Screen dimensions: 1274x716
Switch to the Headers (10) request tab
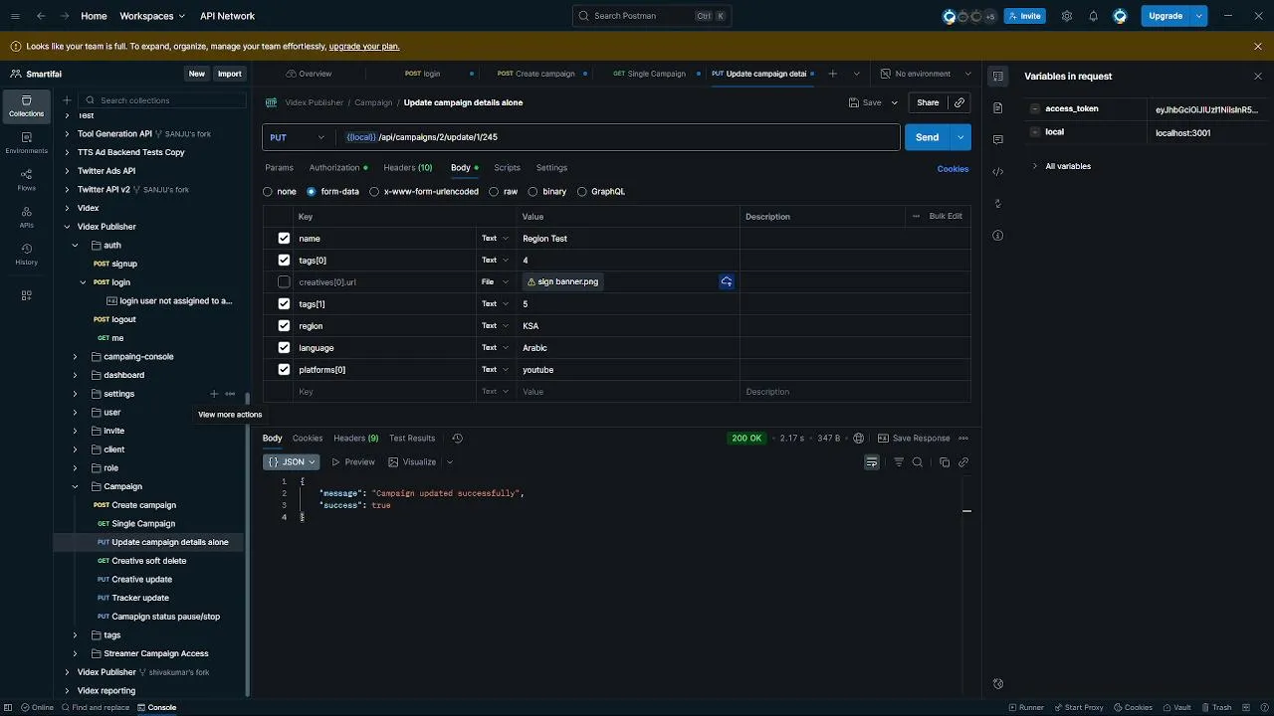(408, 168)
